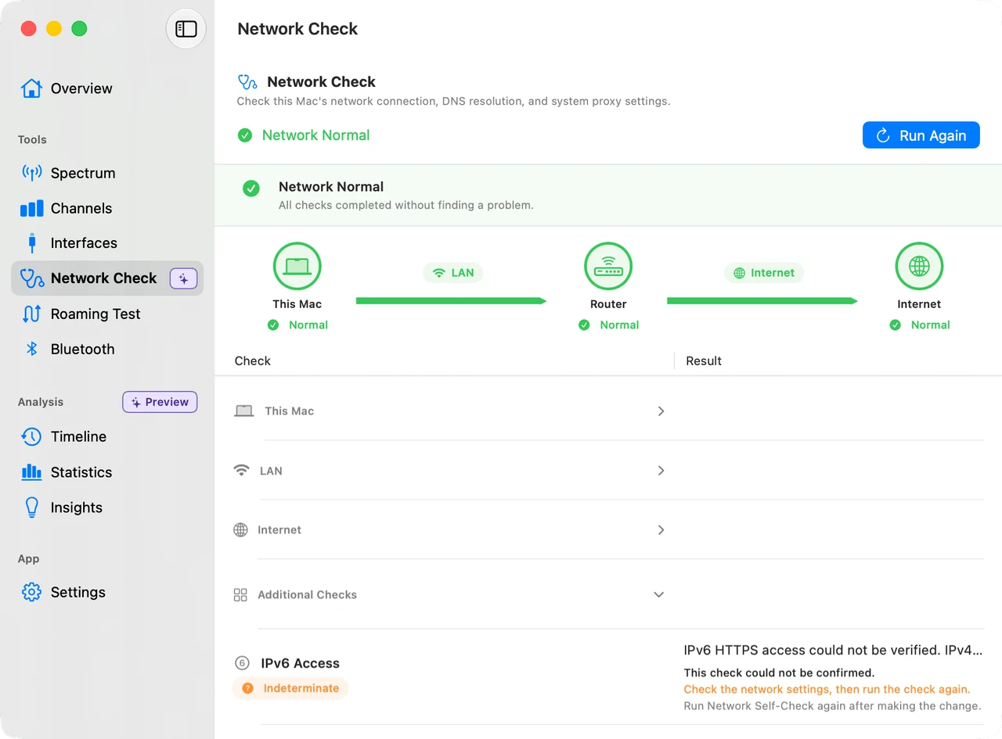
Task: Click the orange question mark Indeterminate icon
Action: pos(247,688)
